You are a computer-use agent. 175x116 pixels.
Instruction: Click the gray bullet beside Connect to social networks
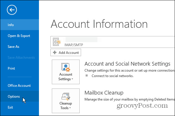(86, 76)
